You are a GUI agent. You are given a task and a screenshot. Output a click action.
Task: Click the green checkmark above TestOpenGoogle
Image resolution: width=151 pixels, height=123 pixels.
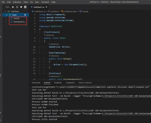62,76
